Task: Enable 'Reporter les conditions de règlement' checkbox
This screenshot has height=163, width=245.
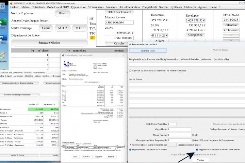Action: click(130, 71)
